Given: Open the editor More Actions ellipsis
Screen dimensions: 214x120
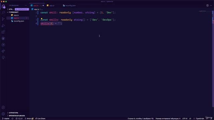Looking at the screenshot, I should point(211,5).
